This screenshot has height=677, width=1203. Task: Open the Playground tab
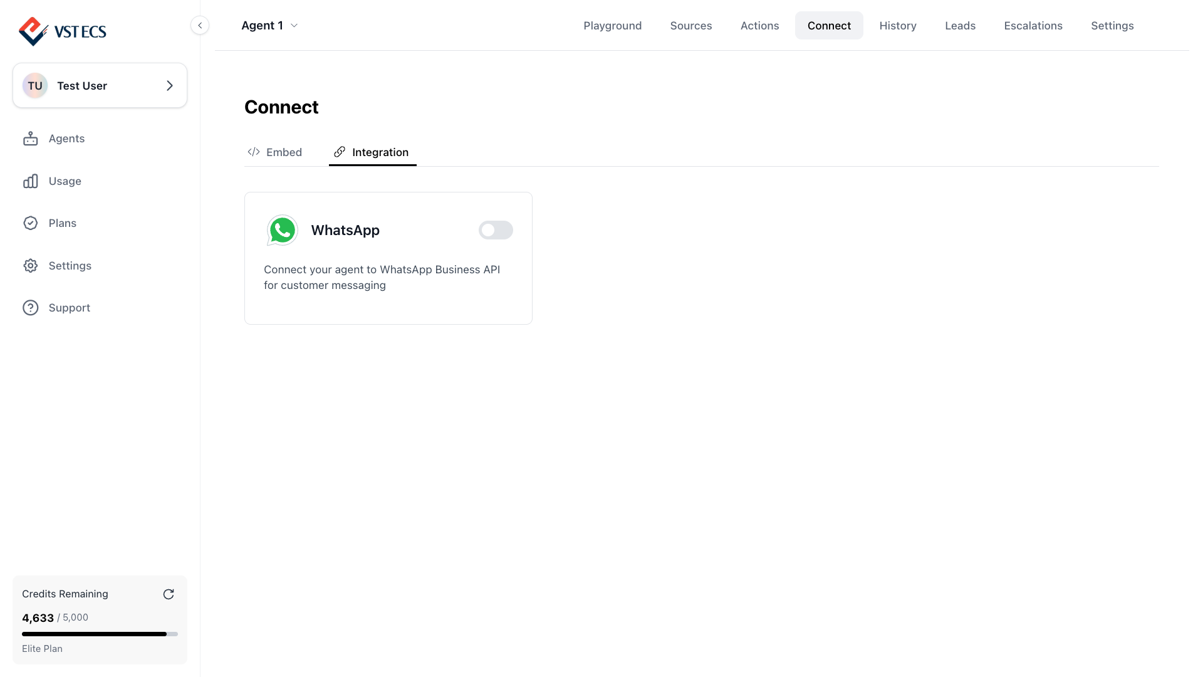tap(612, 26)
